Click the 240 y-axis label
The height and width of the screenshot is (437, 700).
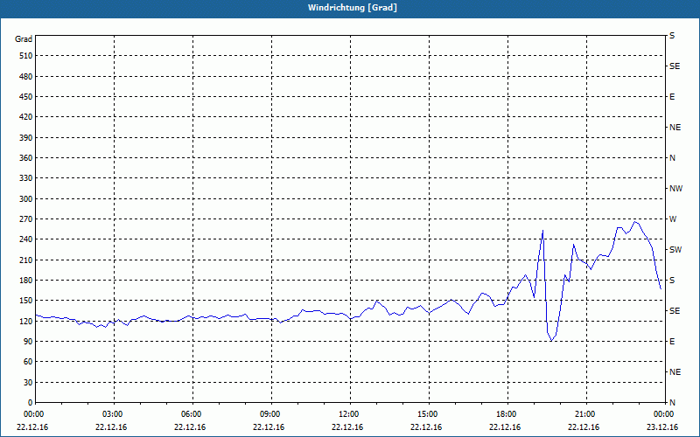click(x=26, y=239)
